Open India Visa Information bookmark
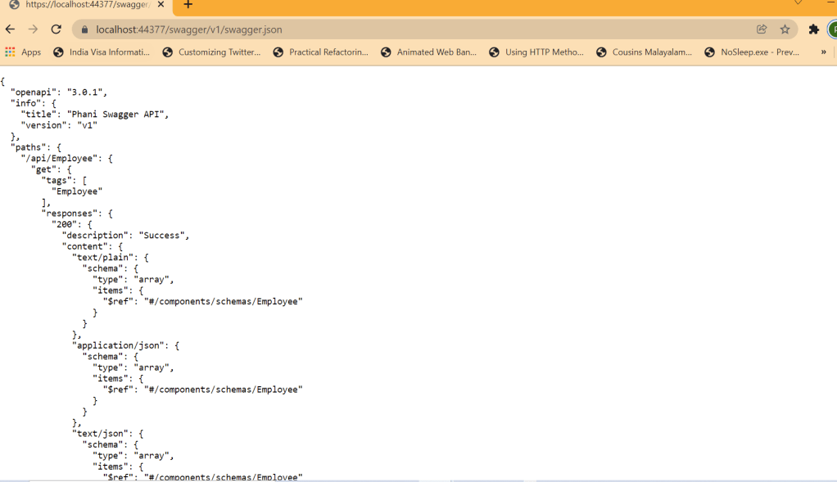This screenshot has height=482, width=837. tap(102, 52)
